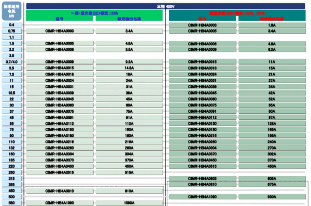This screenshot has width=311, height=206.
Task: Select HD model CIMR-HB4A0060 in 30 kW row
Action: (x=59, y=105)
